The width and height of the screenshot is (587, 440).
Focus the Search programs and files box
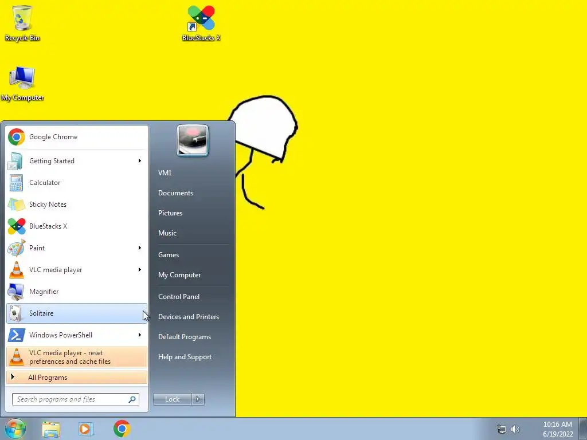[x=76, y=399]
